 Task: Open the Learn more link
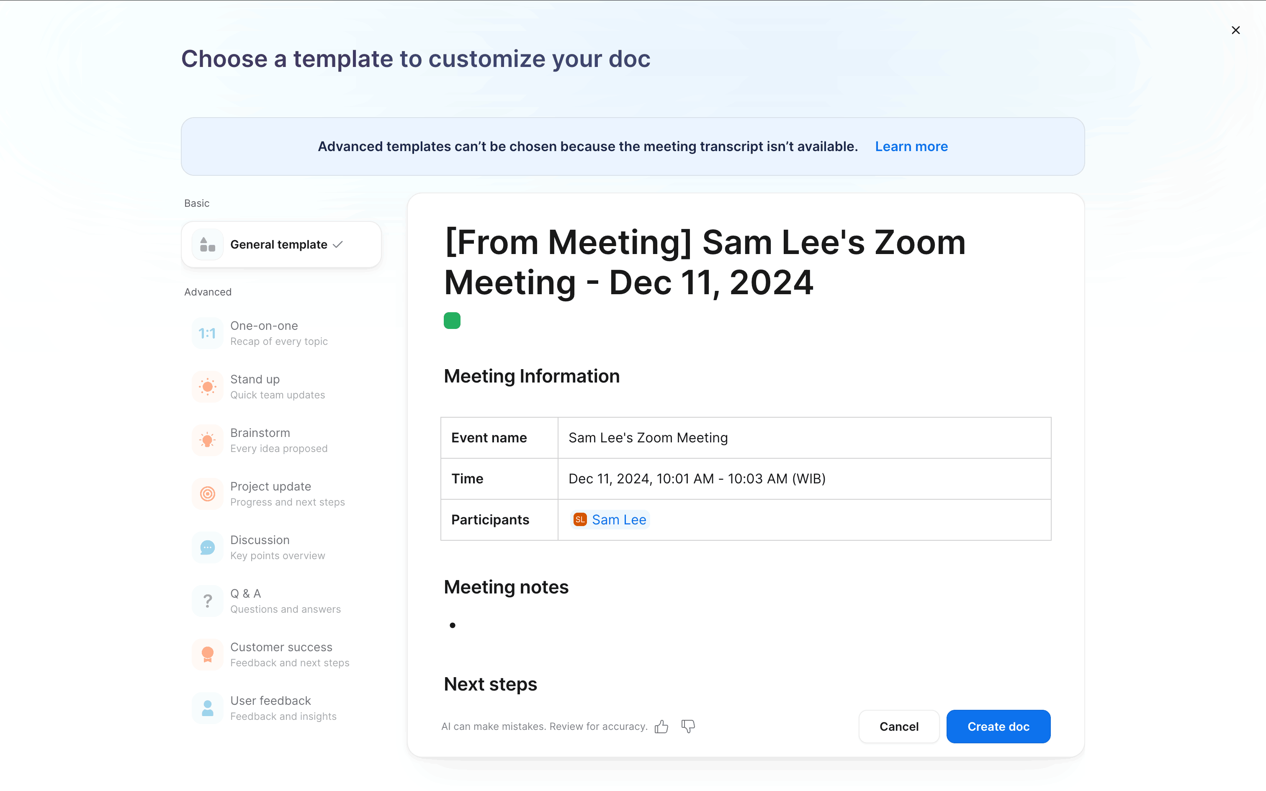coord(911,146)
